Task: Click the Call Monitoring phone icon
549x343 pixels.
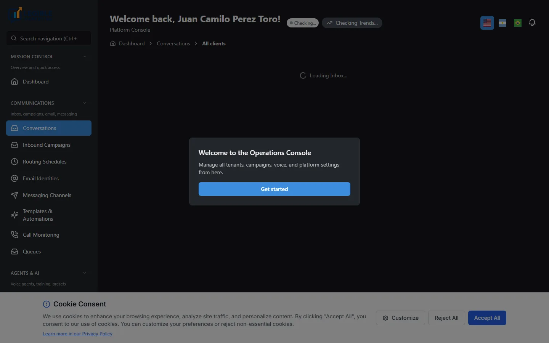Action: point(14,235)
